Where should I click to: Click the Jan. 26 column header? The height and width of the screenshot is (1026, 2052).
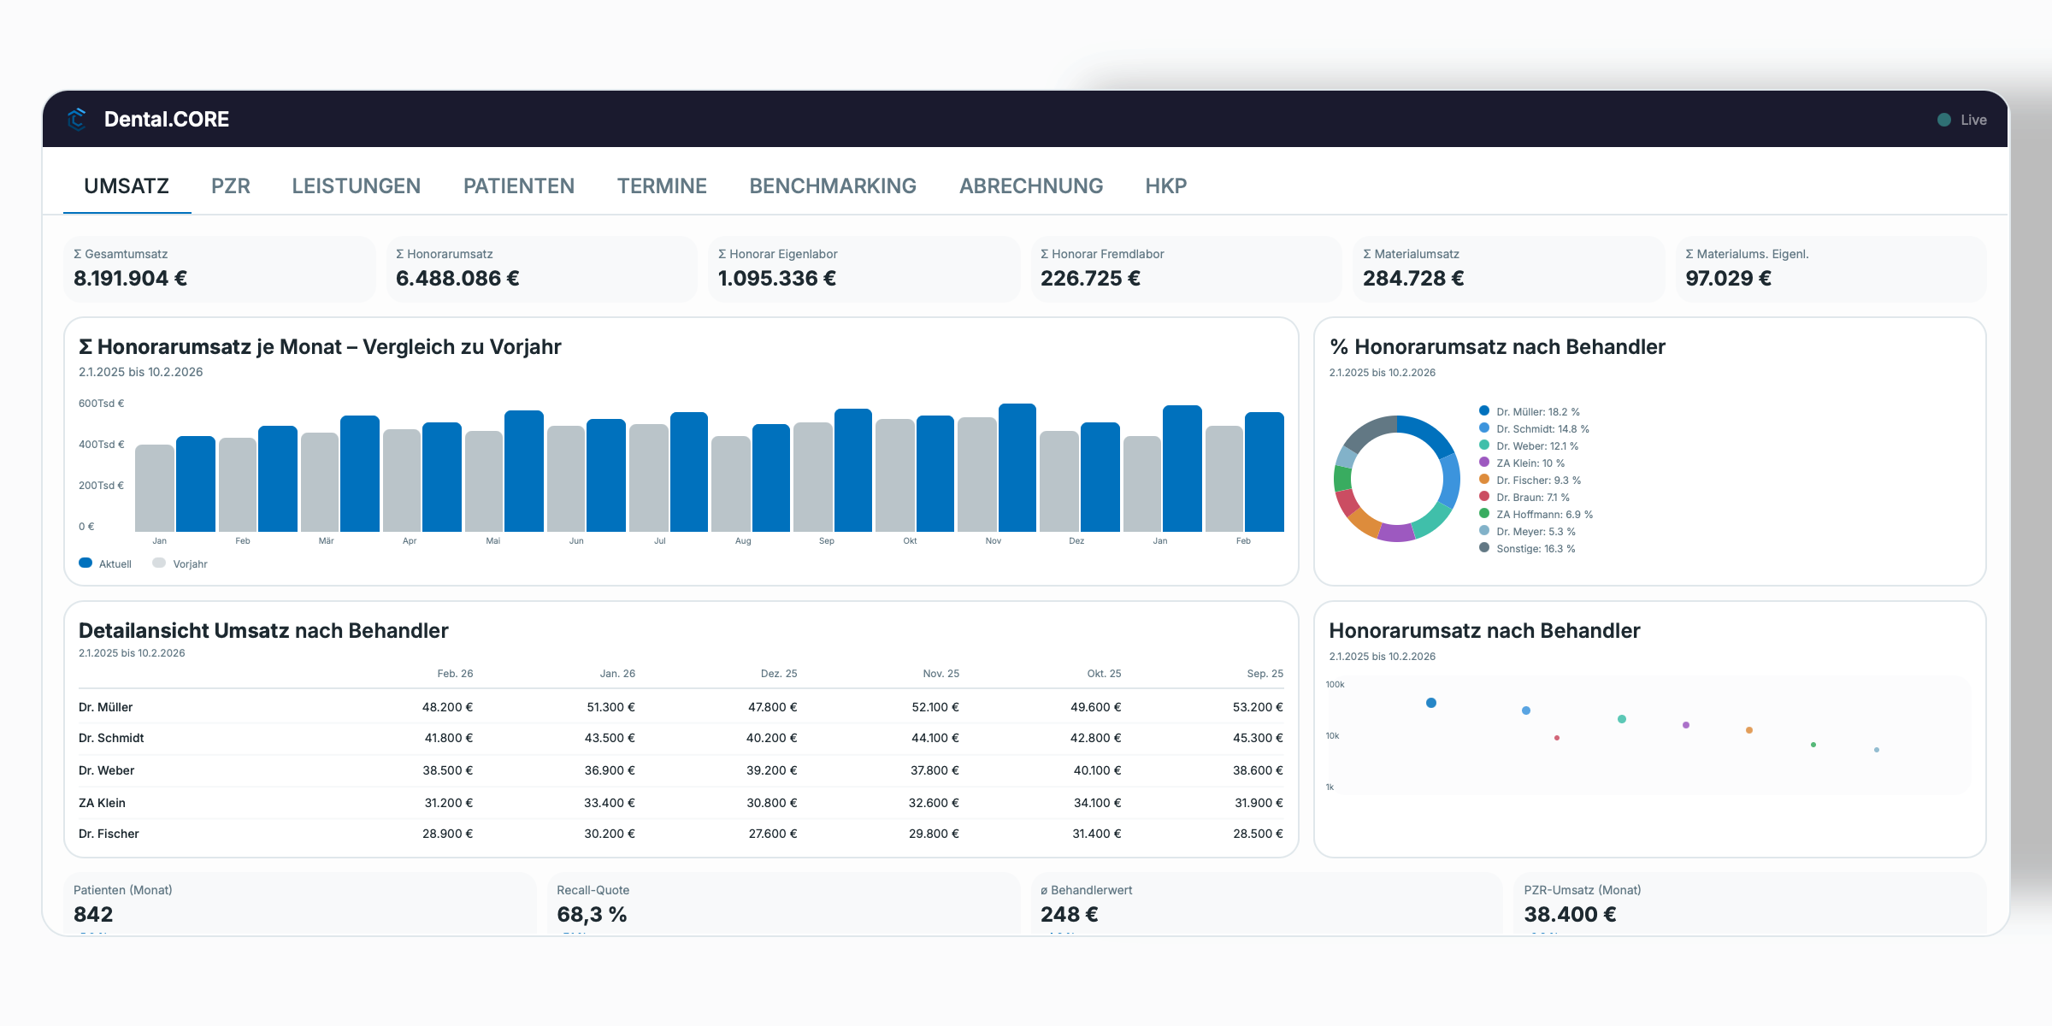617,674
